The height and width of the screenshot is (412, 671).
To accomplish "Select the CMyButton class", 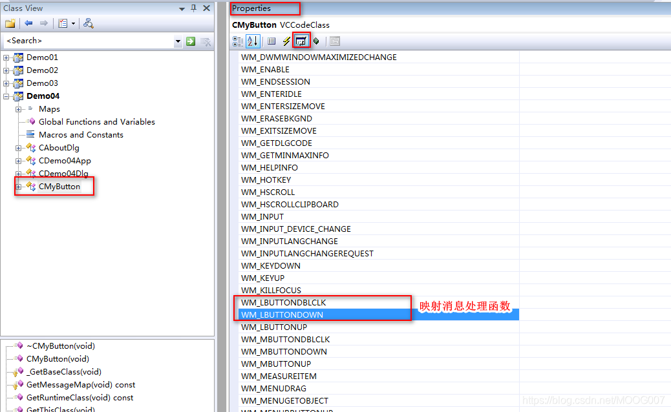I will [59, 187].
